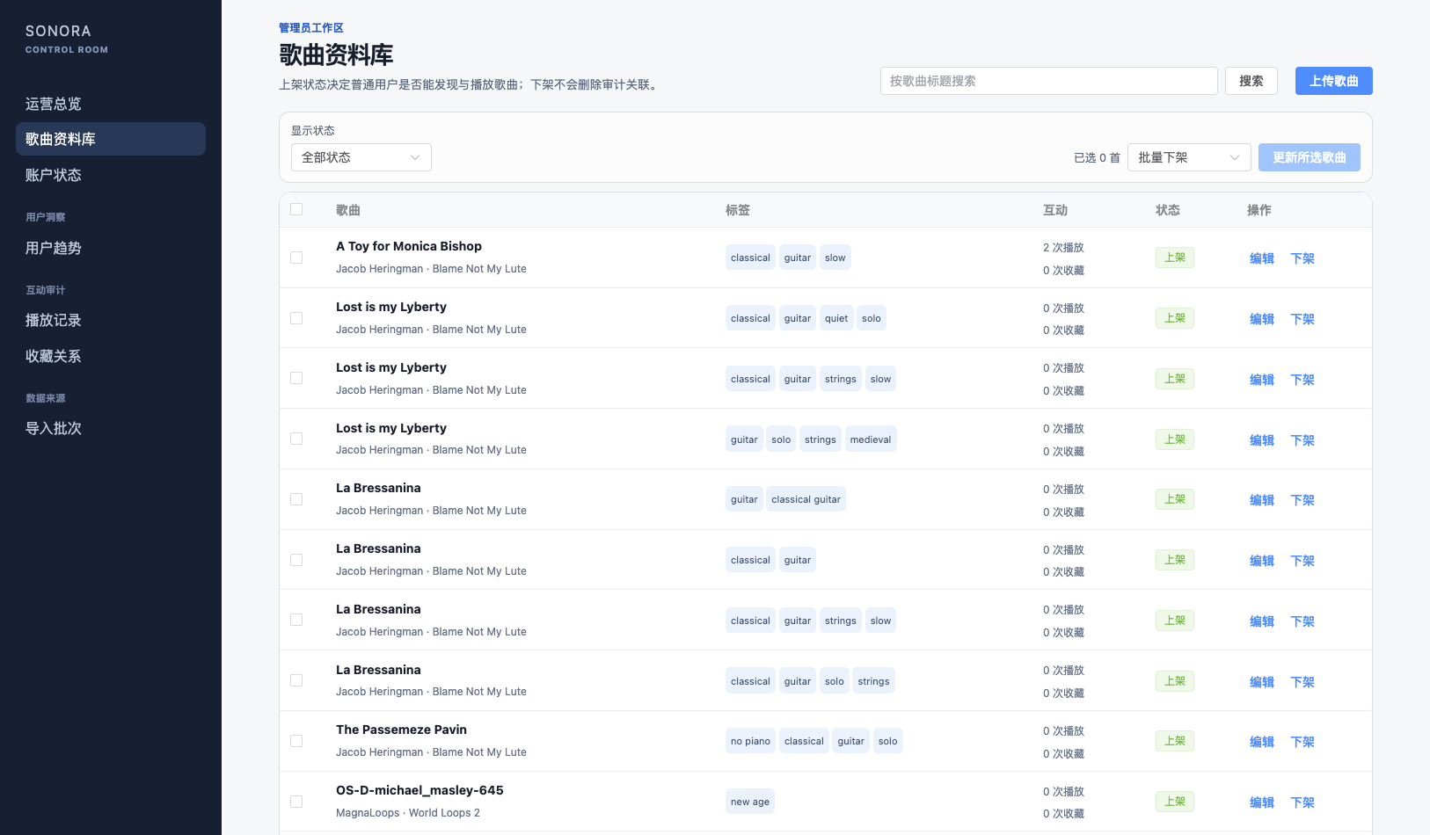Open the 全部状态 display filter dropdown
Image resolution: width=1430 pixels, height=835 pixels.
361,157
